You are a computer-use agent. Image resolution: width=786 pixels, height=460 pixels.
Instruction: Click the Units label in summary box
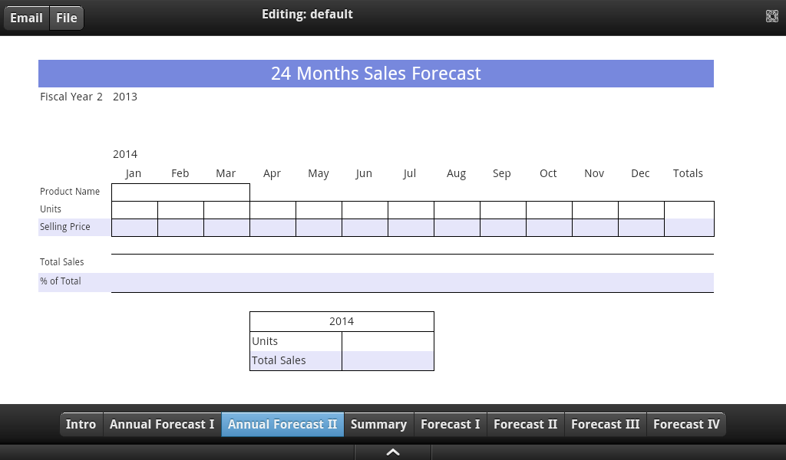pyautogui.click(x=265, y=341)
